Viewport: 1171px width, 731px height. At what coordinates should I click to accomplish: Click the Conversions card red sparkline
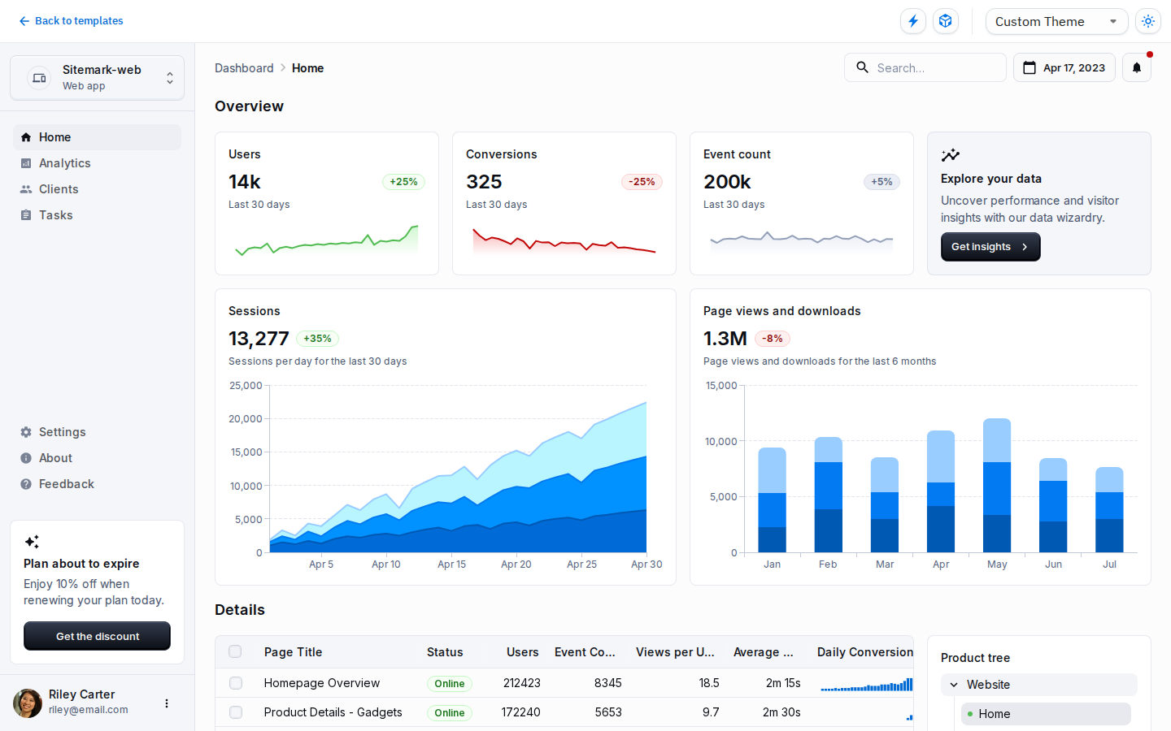click(x=564, y=240)
